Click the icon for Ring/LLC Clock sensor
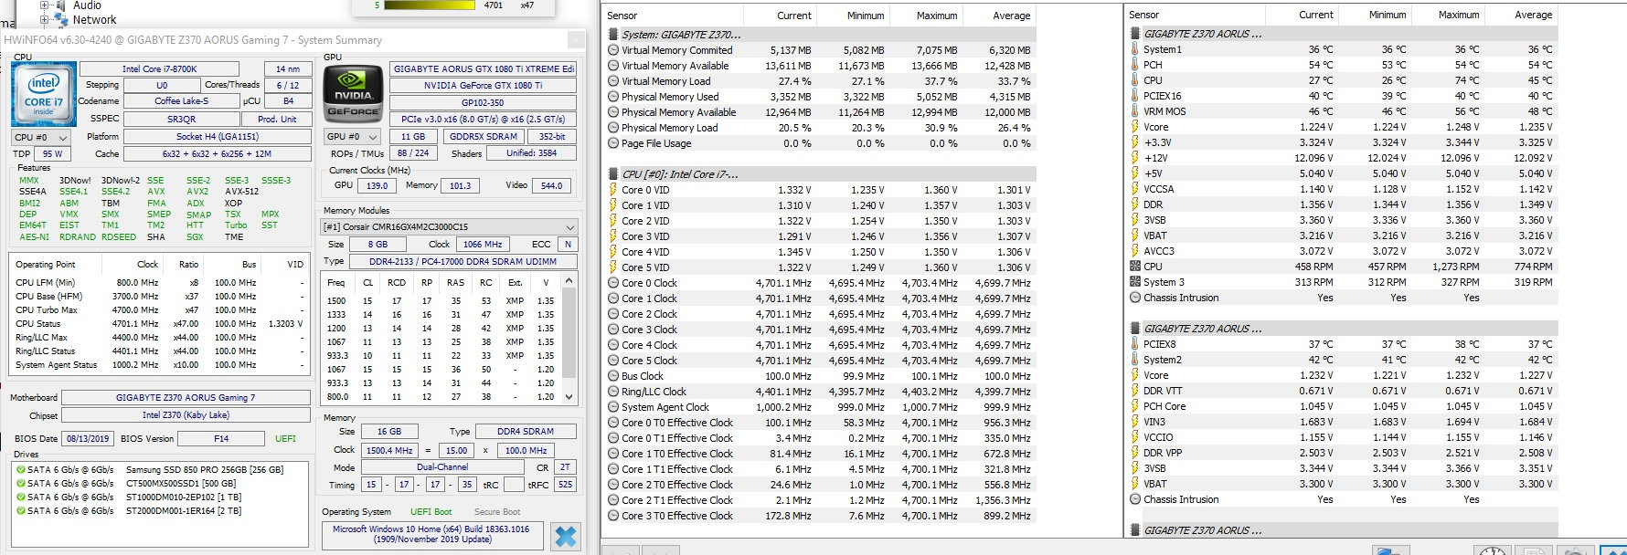Screen dimensions: 1627x555 click(613, 392)
